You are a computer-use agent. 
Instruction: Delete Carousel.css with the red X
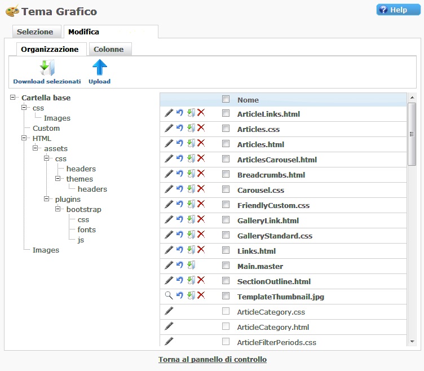coord(201,189)
